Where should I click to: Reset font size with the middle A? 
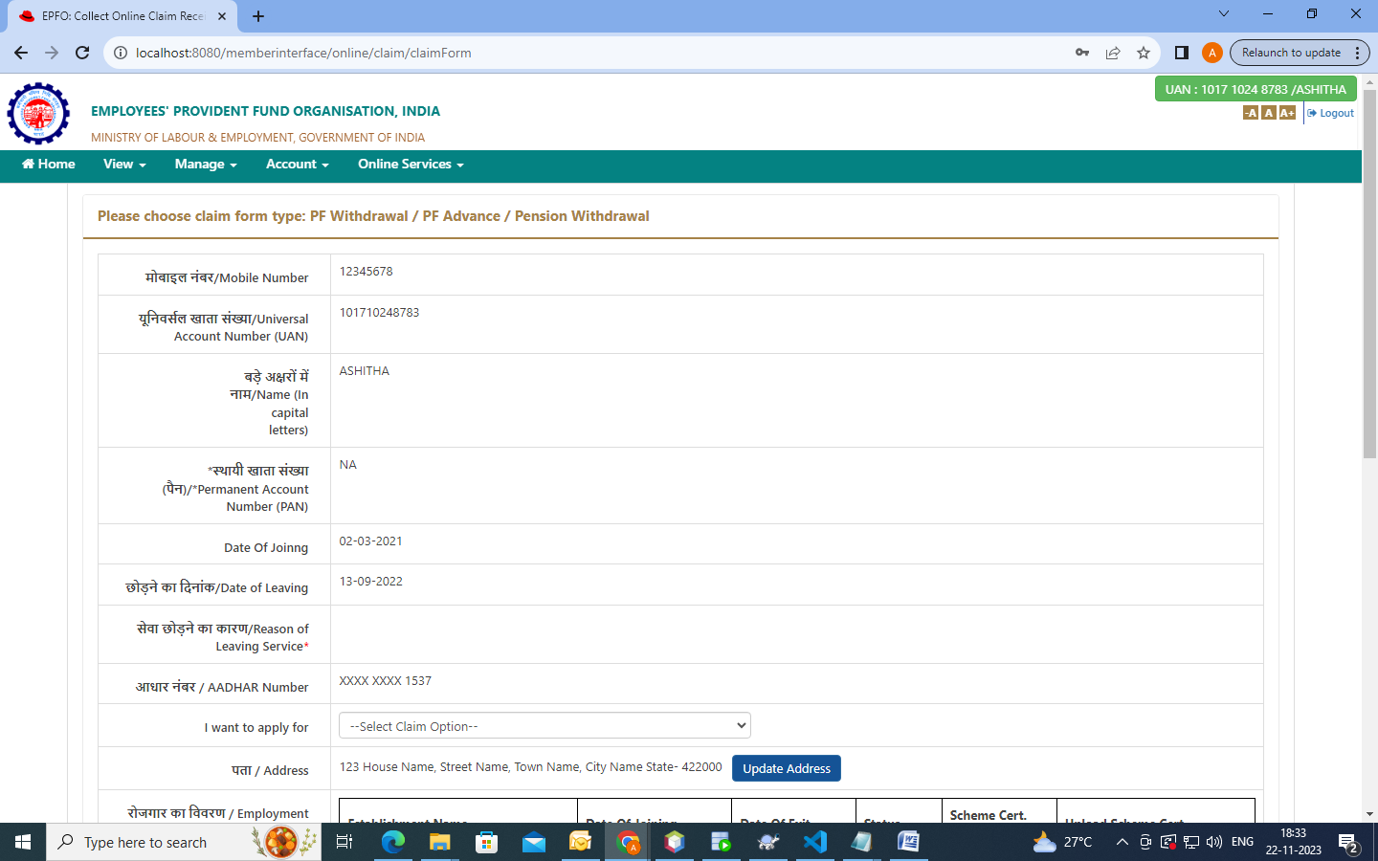pyautogui.click(x=1269, y=113)
